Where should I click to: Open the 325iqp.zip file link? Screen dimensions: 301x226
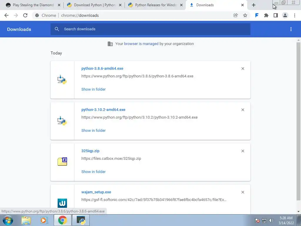pos(91,151)
